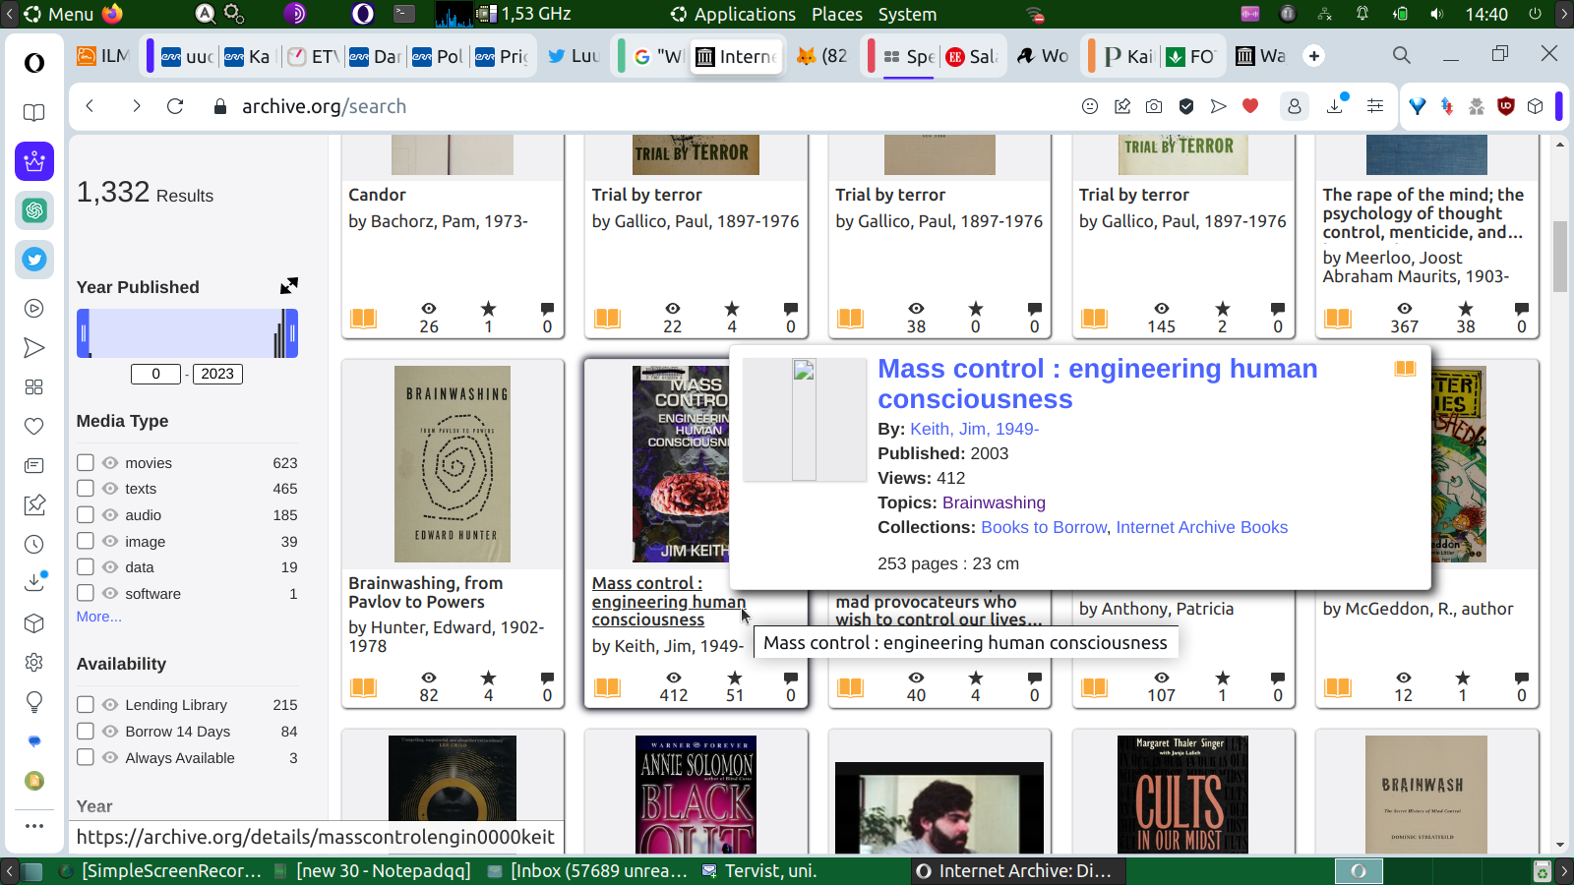Enable the texts media type filter
The height and width of the screenshot is (885, 1574).
(x=86, y=489)
